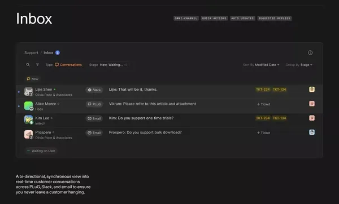Viewport: 339px width, 204px height.
Task: Click + Ticket in Alice Monre's row
Action: point(263,104)
